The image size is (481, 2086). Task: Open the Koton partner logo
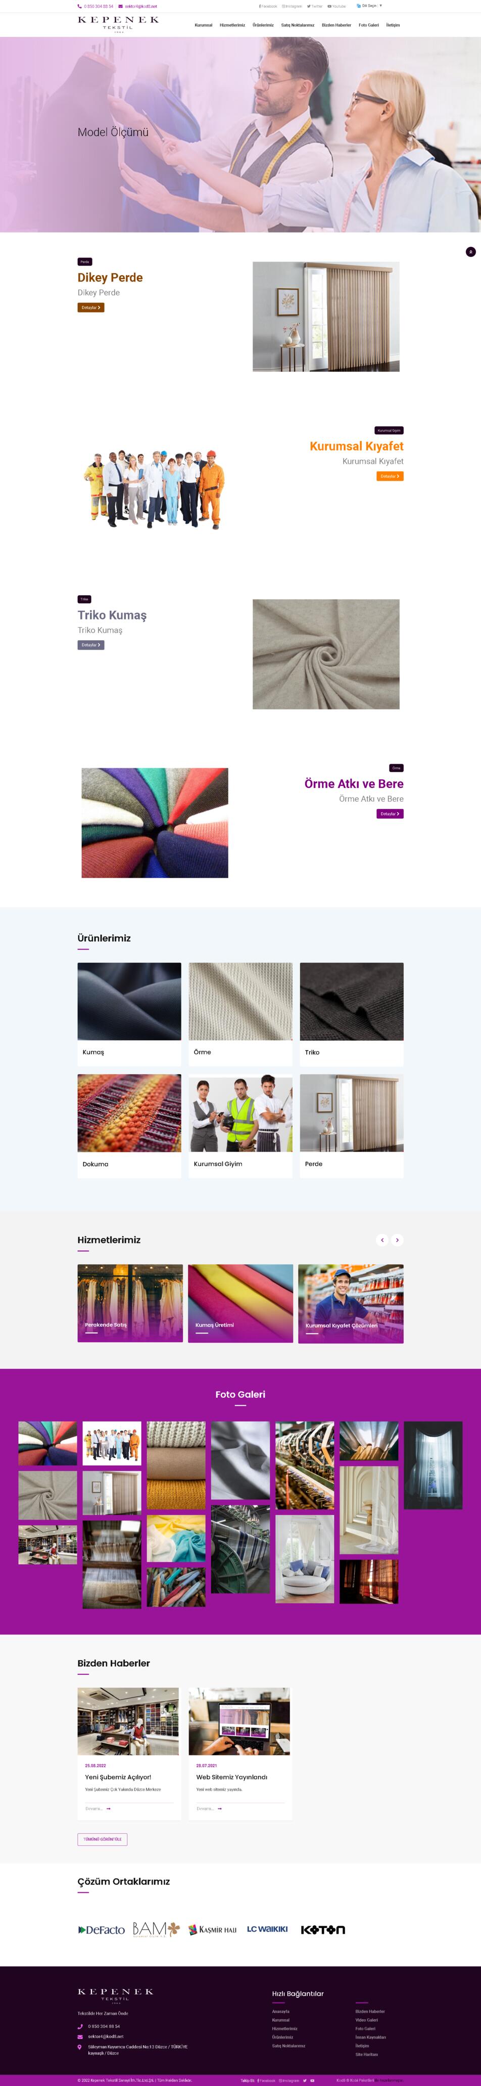[x=322, y=1930]
